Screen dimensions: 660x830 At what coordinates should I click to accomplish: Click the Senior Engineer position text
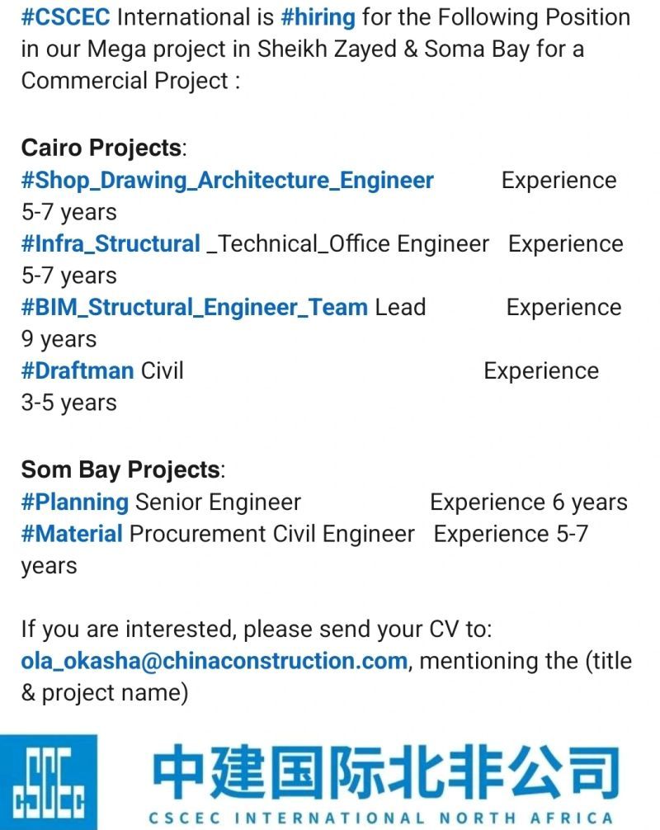(218, 502)
